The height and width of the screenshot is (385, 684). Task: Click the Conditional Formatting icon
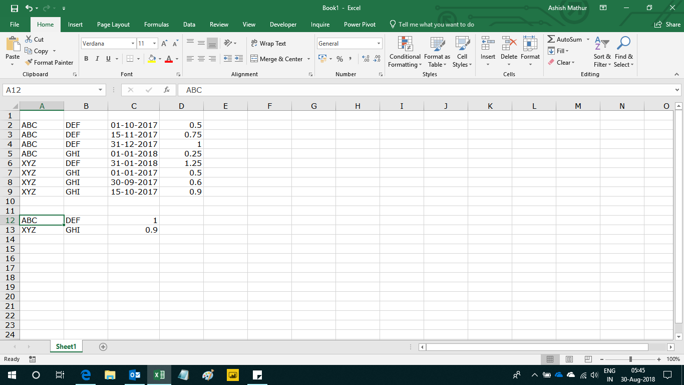pos(405,44)
